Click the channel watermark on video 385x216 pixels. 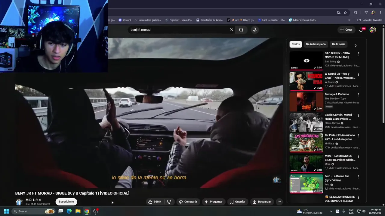click(x=276, y=180)
